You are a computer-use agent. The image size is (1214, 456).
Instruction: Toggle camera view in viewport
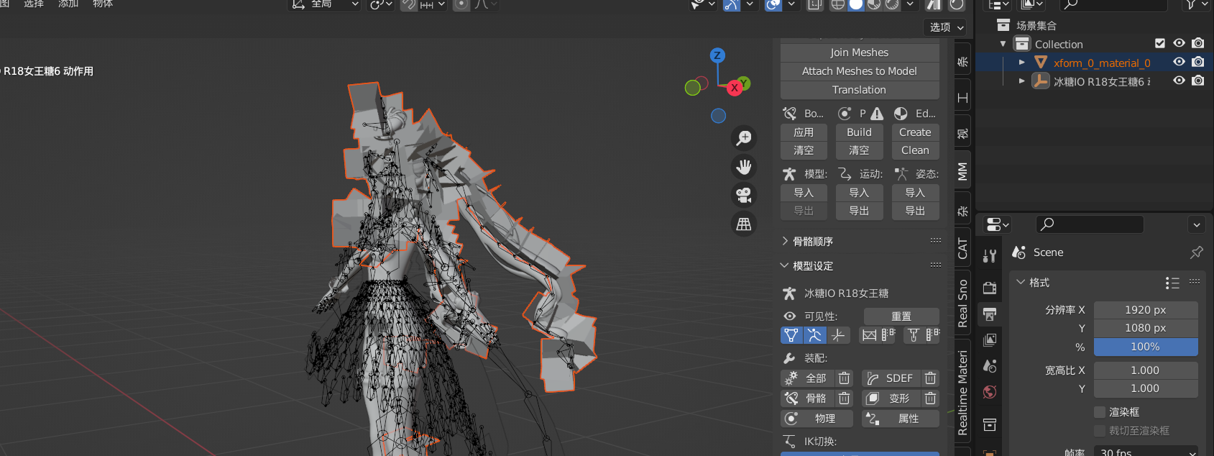click(x=744, y=195)
